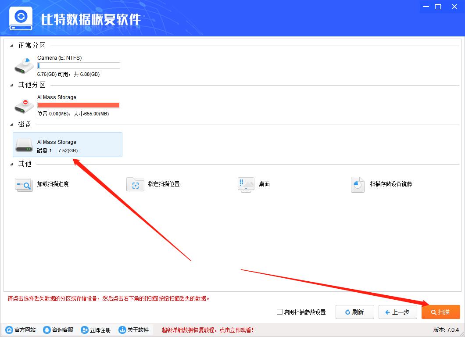Viewport: 465px width, 337px height.
Task: Click the 立即注册 register icon
Action: (84, 330)
